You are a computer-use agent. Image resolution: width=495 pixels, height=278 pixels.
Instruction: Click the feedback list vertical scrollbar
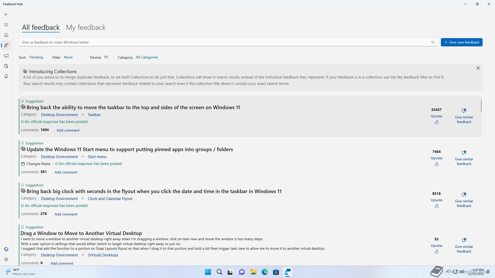pos(481,106)
